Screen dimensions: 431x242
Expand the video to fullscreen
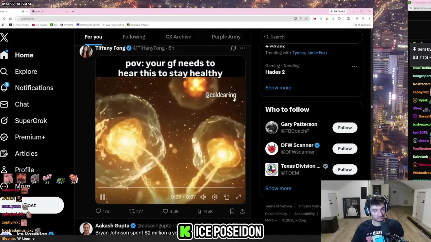(238, 197)
